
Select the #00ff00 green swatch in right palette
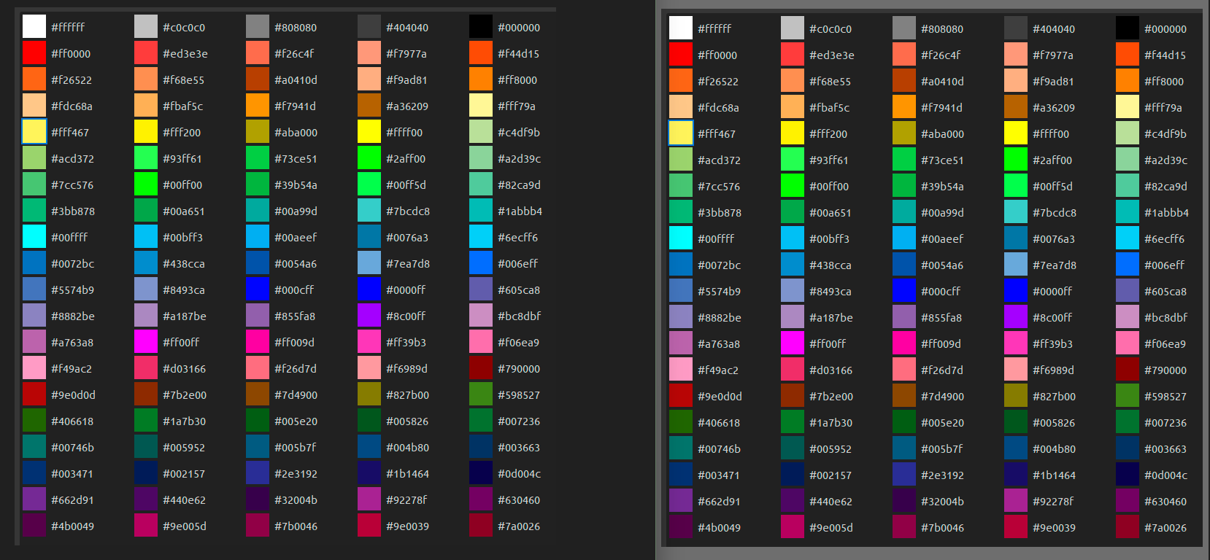tap(793, 186)
